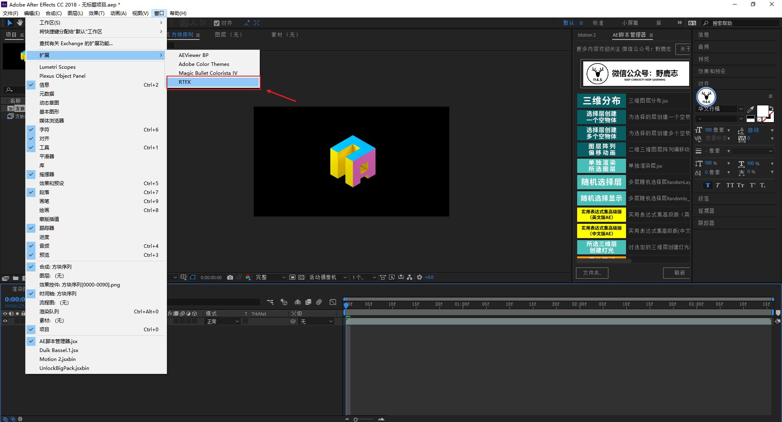Click the motion blur enable icon in timeline

tap(319, 302)
